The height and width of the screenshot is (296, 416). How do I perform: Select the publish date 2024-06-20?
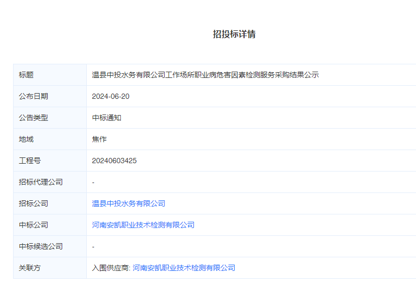pos(111,96)
